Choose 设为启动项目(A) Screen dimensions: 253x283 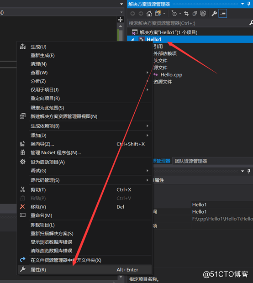point(84,162)
